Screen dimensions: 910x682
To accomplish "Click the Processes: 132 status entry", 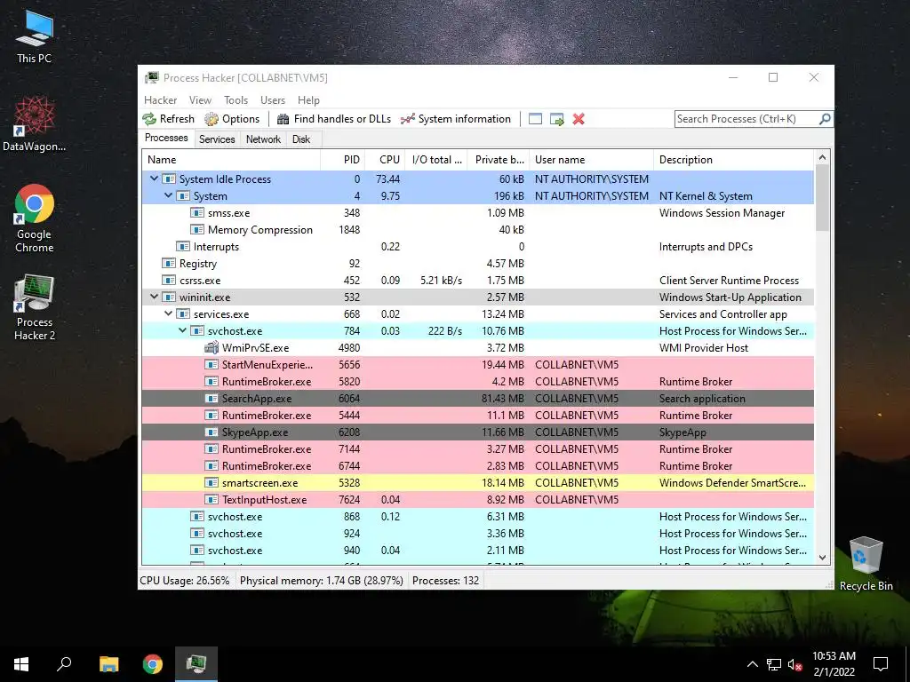I will coord(446,581).
